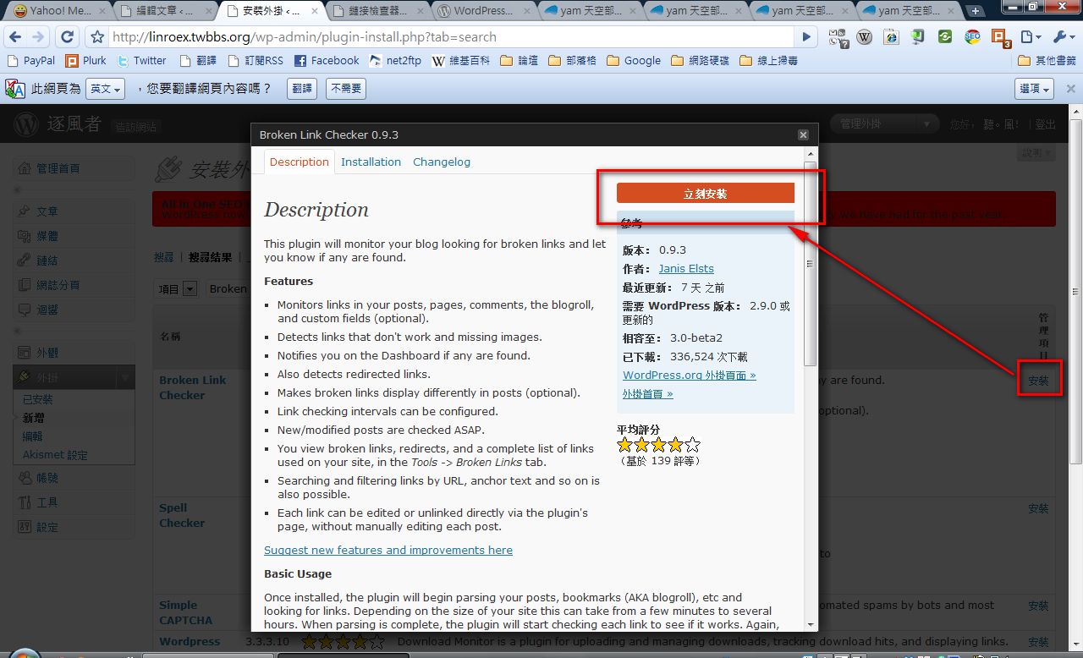Open the Wikipedia W extension icon
The height and width of the screenshot is (658, 1083).
[865, 37]
